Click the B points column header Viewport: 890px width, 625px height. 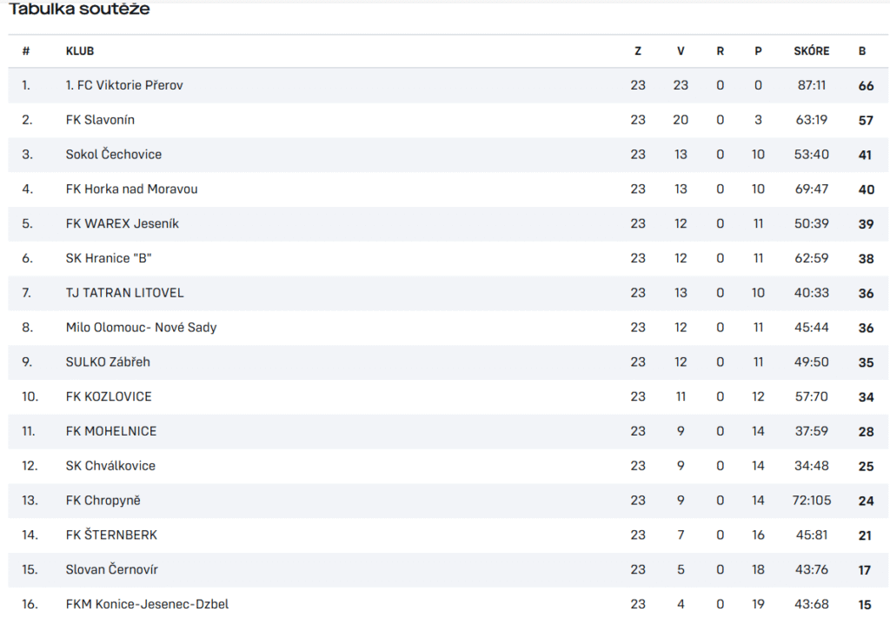[x=861, y=51]
